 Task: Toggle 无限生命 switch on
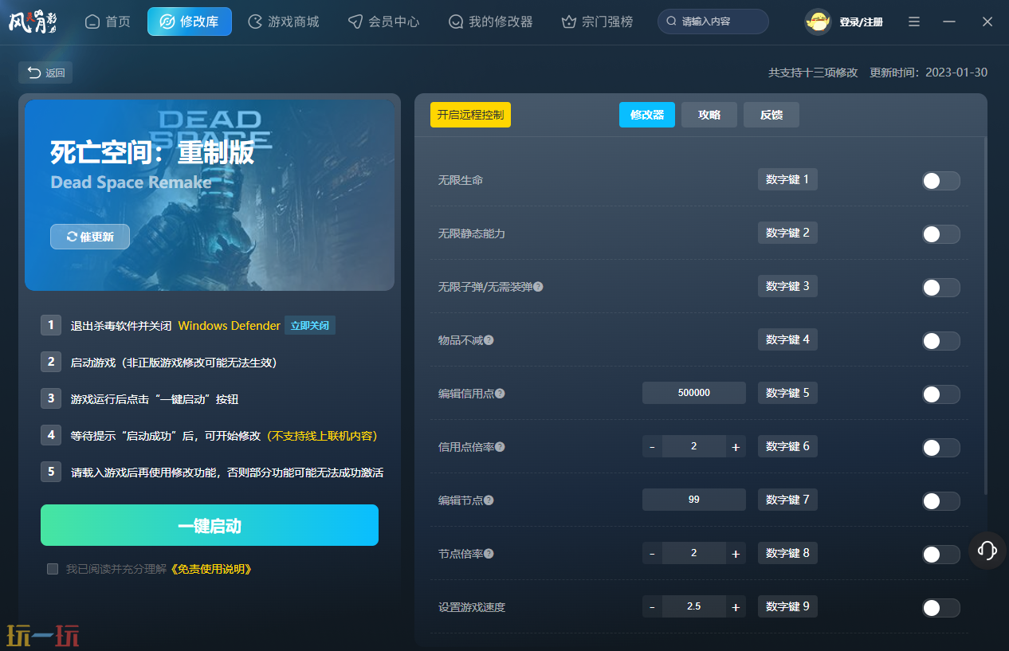click(x=940, y=181)
